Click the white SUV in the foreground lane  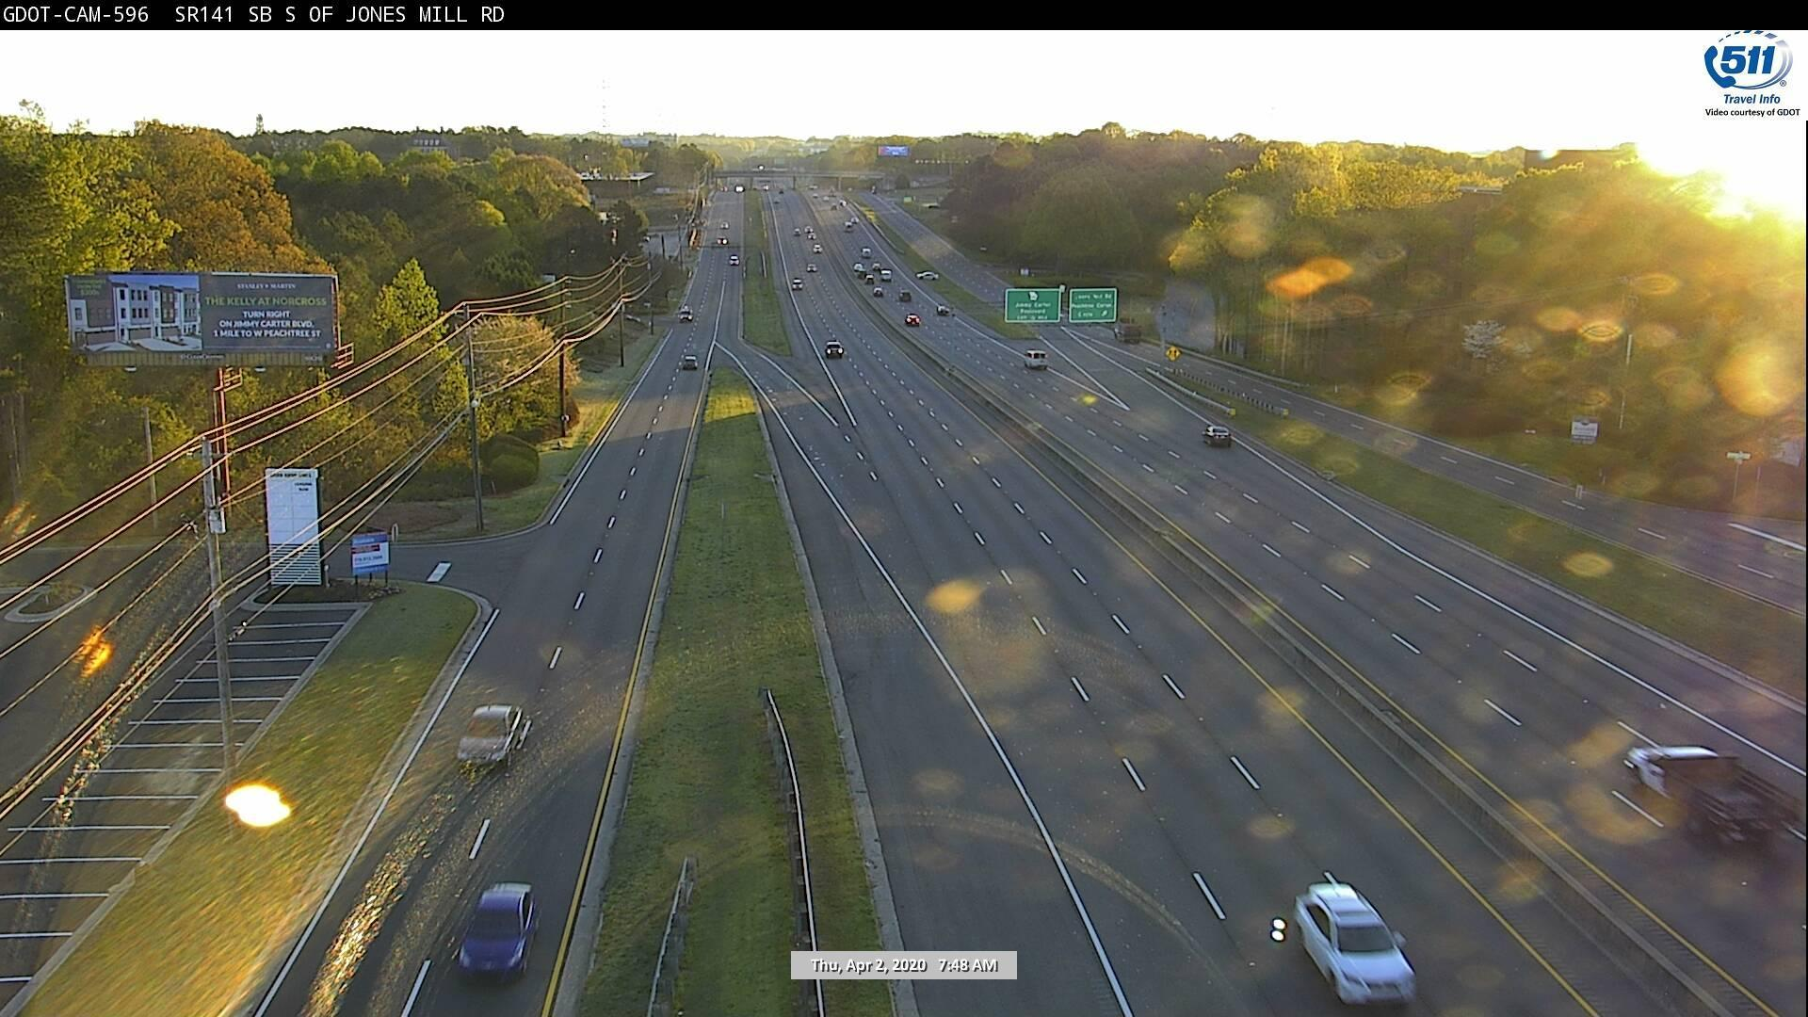1353,944
